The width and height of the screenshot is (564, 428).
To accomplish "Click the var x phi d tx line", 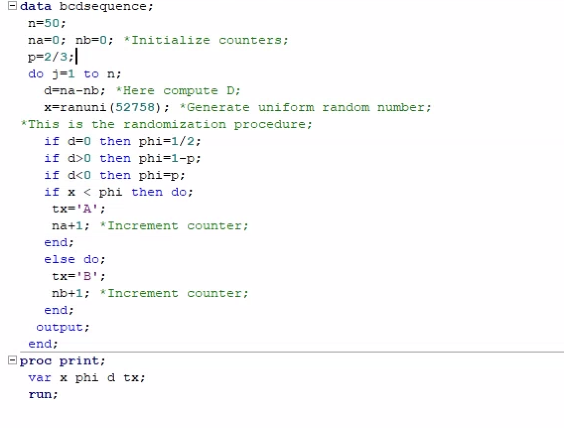I will 86,377.
